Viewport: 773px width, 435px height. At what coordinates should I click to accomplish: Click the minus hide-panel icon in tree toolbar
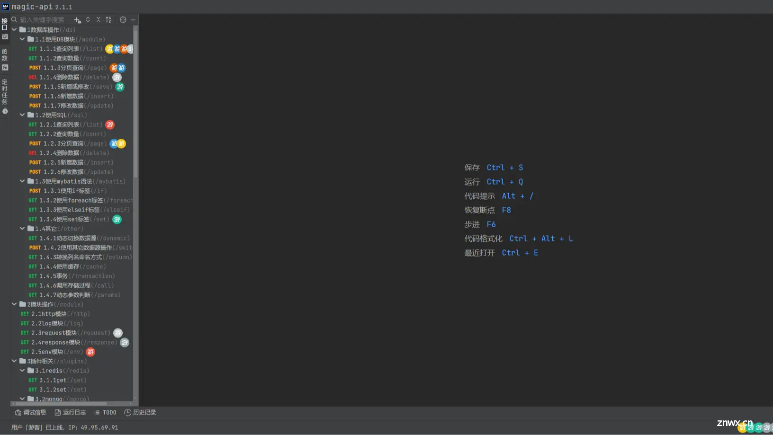click(x=133, y=20)
